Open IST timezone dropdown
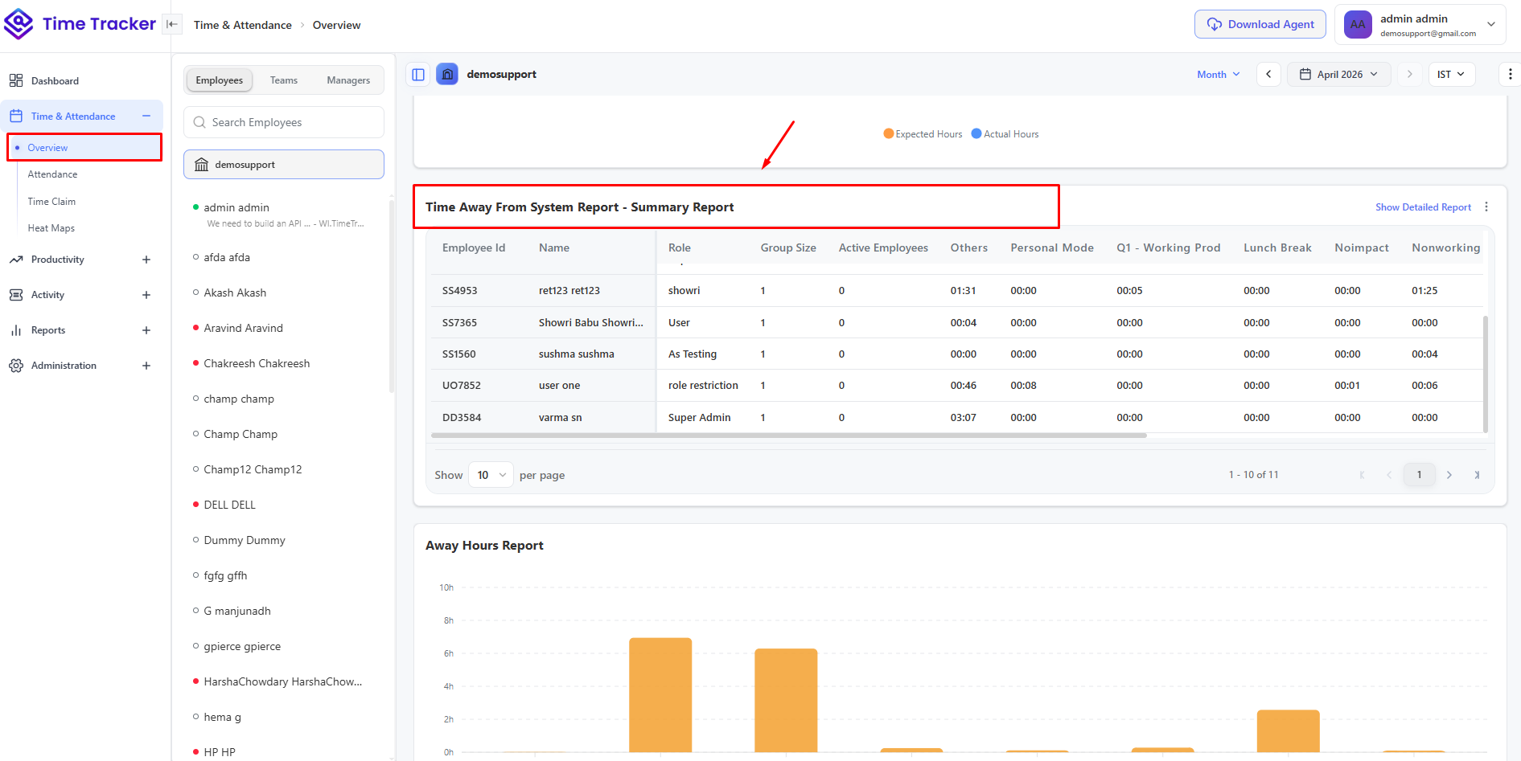The width and height of the screenshot is (1521, 761). (x=1452, y=74)
